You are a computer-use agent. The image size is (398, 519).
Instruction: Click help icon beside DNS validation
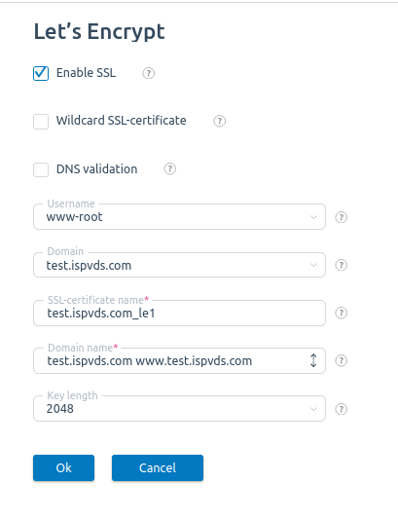pos(169,169)
